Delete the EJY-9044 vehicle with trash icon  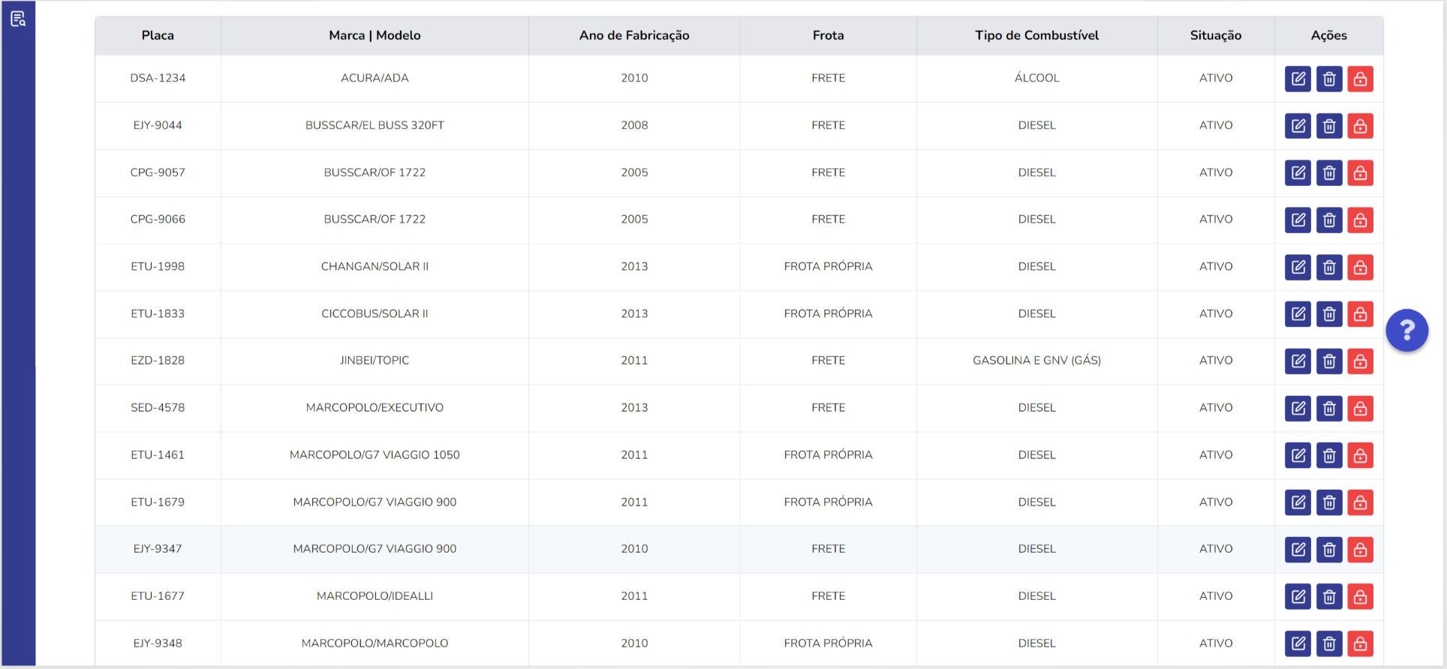click(x=1329, y=126)
